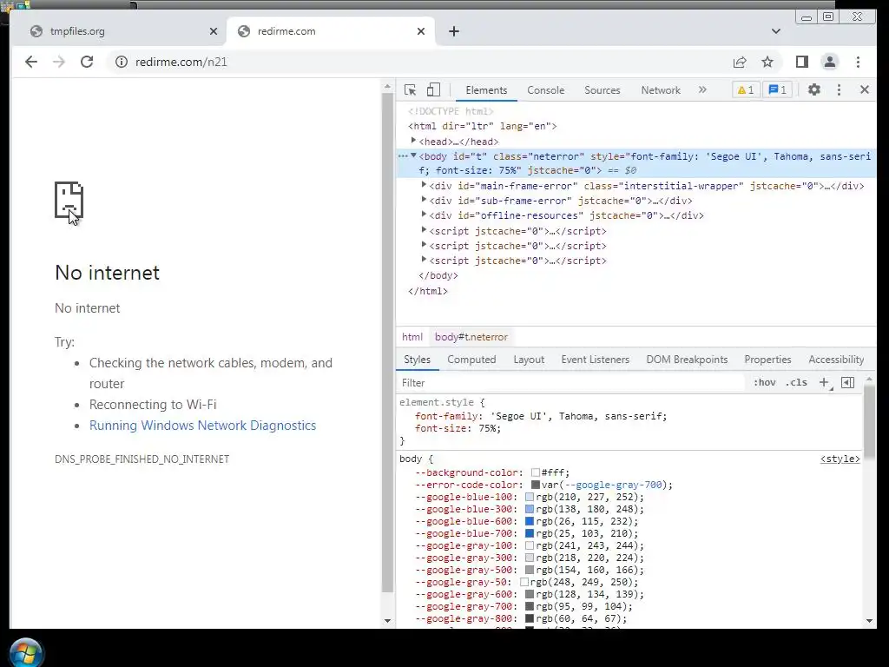Open the Layout tab

[529, 360]
